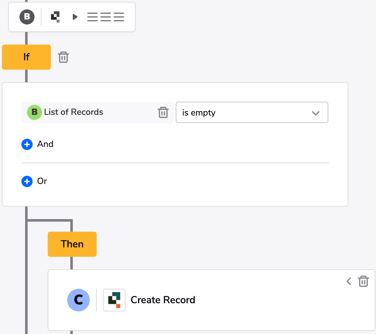Click the blue C badge on Create Record
This screenshot has height=334, width=376.
pyautogui.click(x=78, y=300)
